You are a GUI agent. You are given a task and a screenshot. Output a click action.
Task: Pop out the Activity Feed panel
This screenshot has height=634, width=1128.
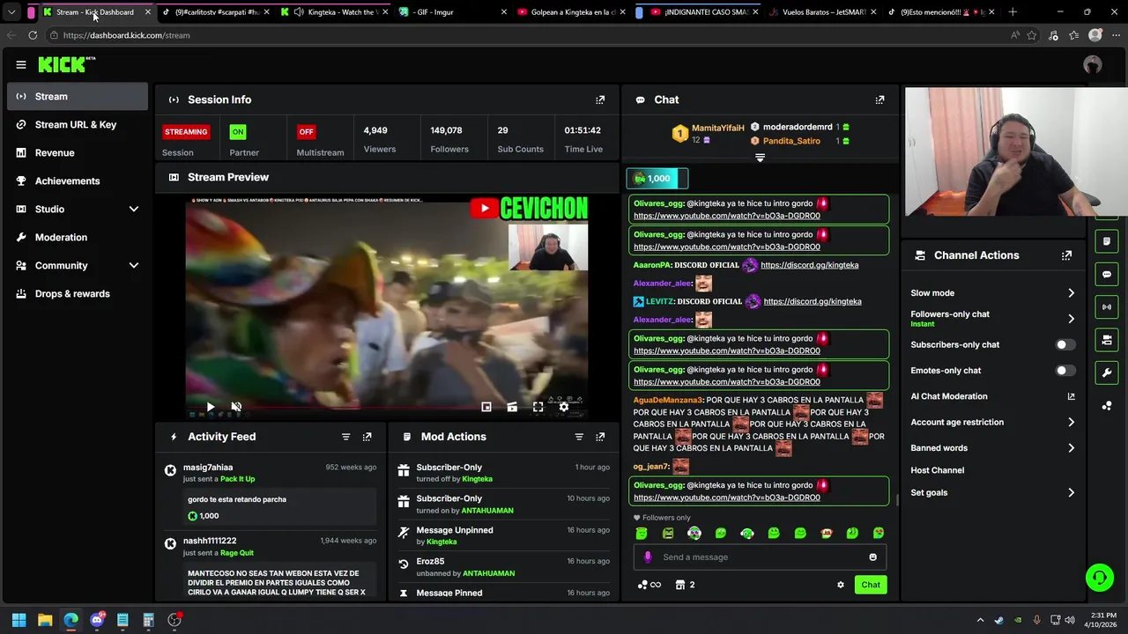[x=367, y=437]
